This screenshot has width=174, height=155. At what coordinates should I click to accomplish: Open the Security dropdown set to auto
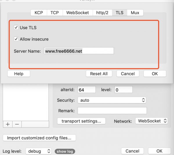tap(112, 100)
